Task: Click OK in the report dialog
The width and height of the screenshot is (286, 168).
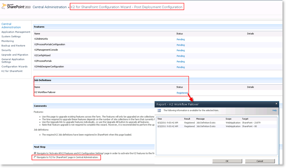Action: 227,161
